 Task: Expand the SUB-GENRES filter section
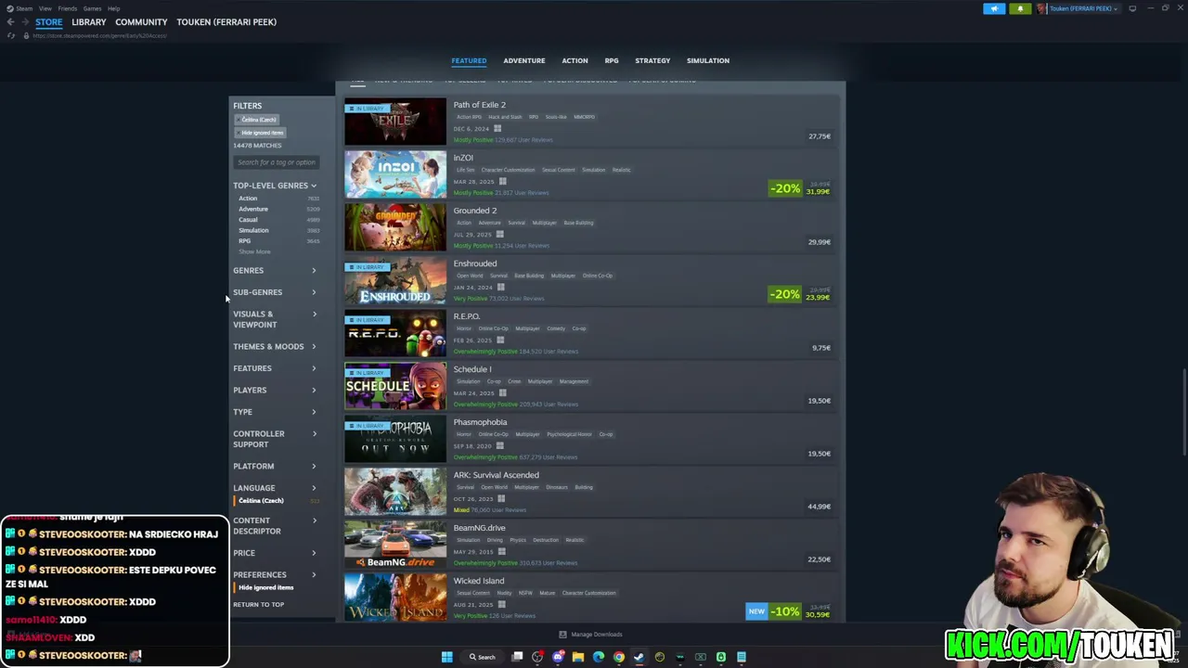[x=275, y=292]
